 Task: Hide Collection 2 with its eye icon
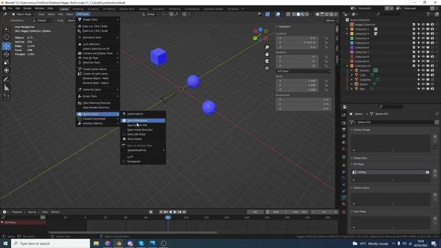click(423, 29)
